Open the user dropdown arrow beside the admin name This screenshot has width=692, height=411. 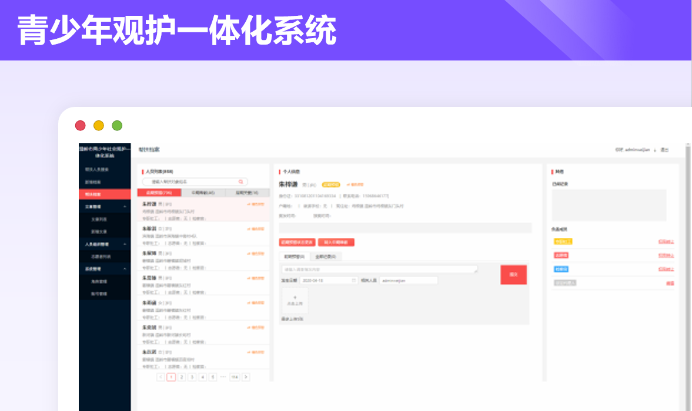pos(655,150)
